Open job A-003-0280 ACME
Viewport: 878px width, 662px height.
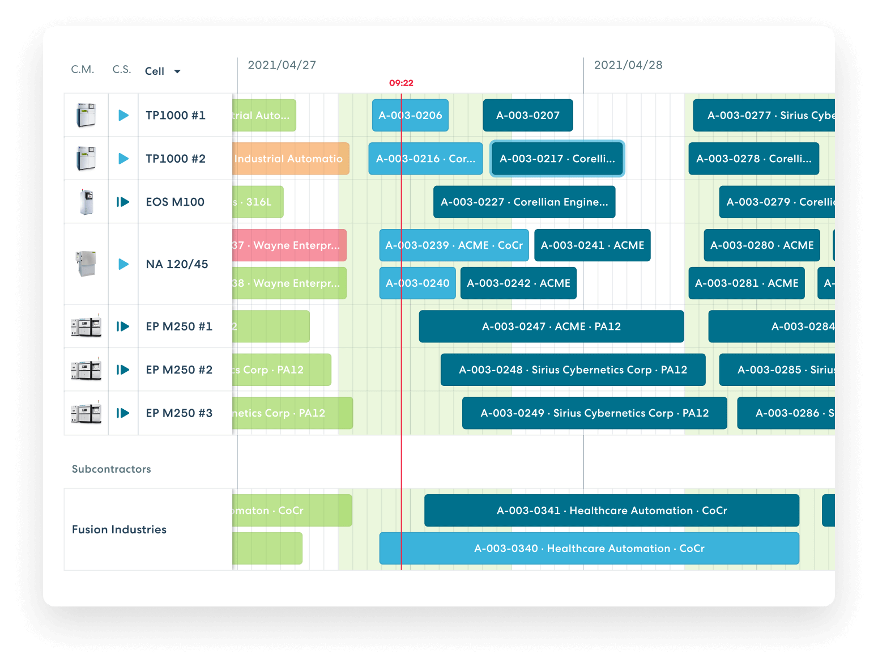[762, 245]
